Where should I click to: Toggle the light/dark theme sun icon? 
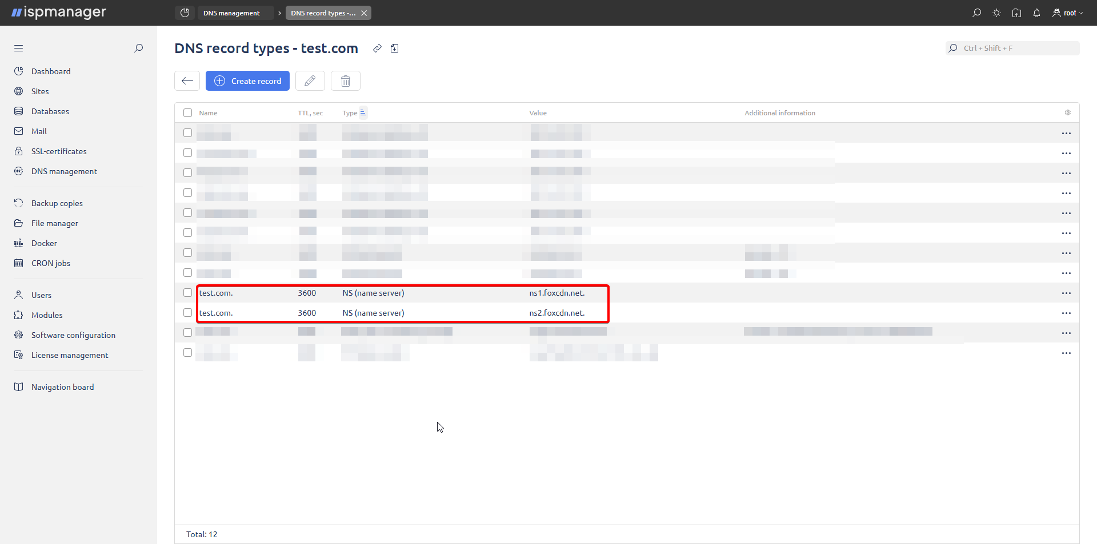996,13
